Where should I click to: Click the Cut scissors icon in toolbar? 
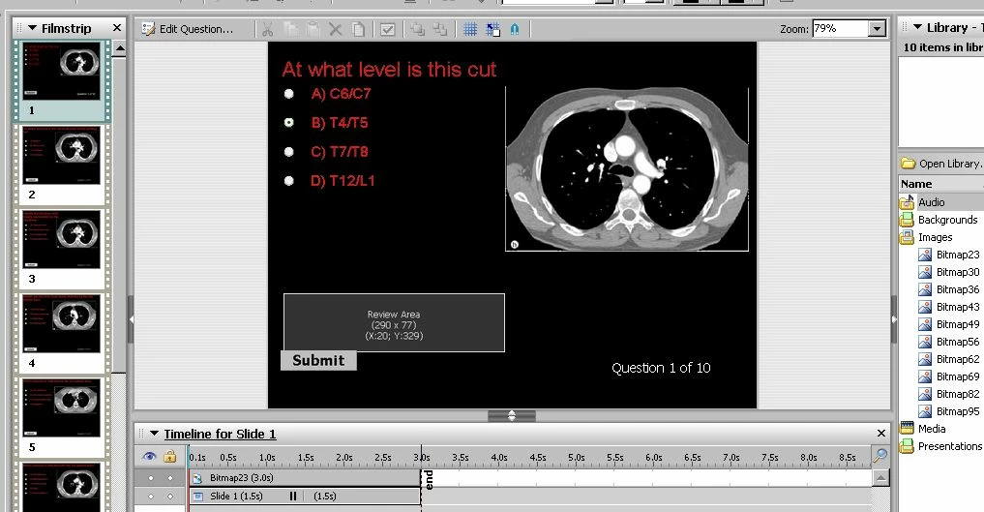pos(268,29)
